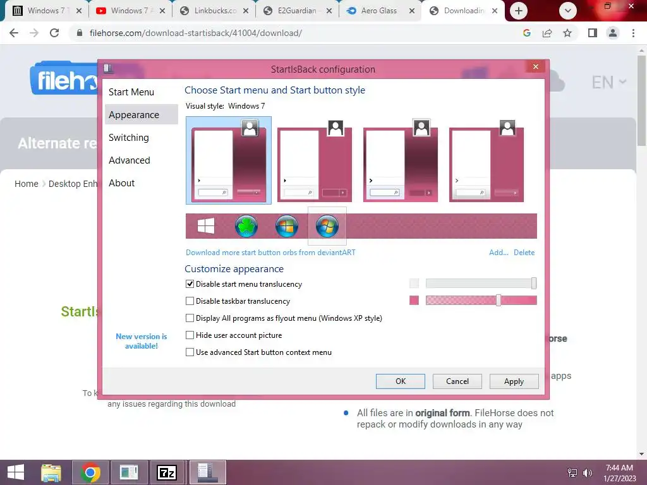This screenshot has height=485, width=647.
Task: Choose the selected Windows 7 start orb
Action: tap(327, 226)
